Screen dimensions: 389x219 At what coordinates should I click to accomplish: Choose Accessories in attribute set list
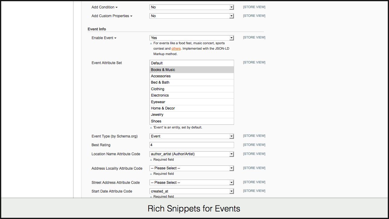click(191, 76)
